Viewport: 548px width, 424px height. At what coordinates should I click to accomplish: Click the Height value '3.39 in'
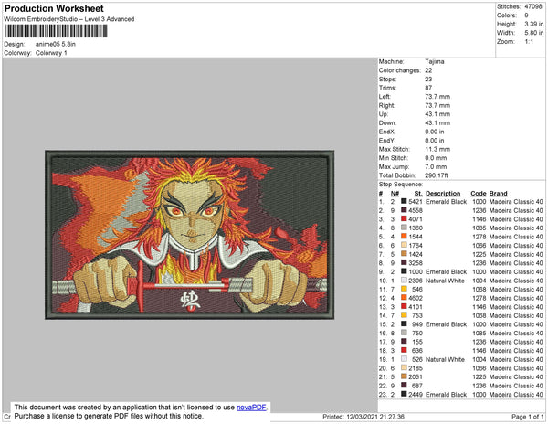[534, 24]
